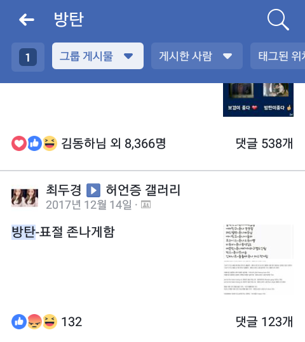Click the like reaction on 최두경 post
Screen dimensions: 305x342
point(19,322)
